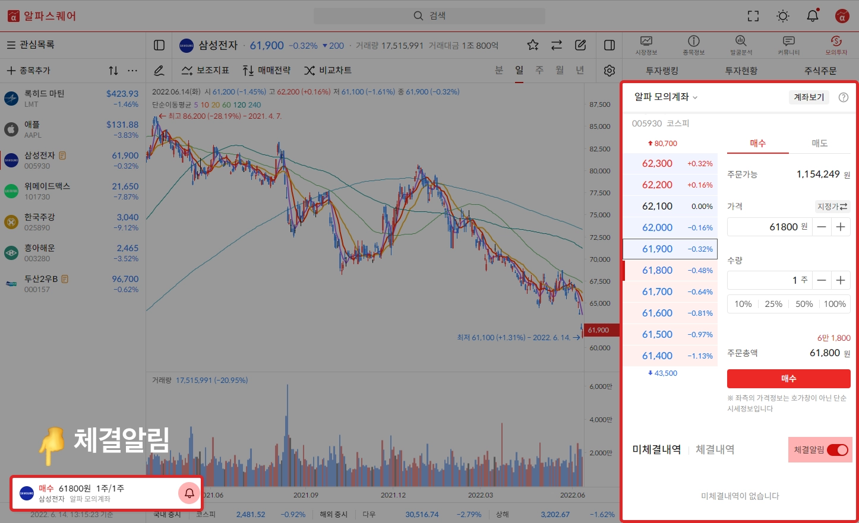Toggle the 체결알림 switch off
859x523 pixels.
[837, 450]
